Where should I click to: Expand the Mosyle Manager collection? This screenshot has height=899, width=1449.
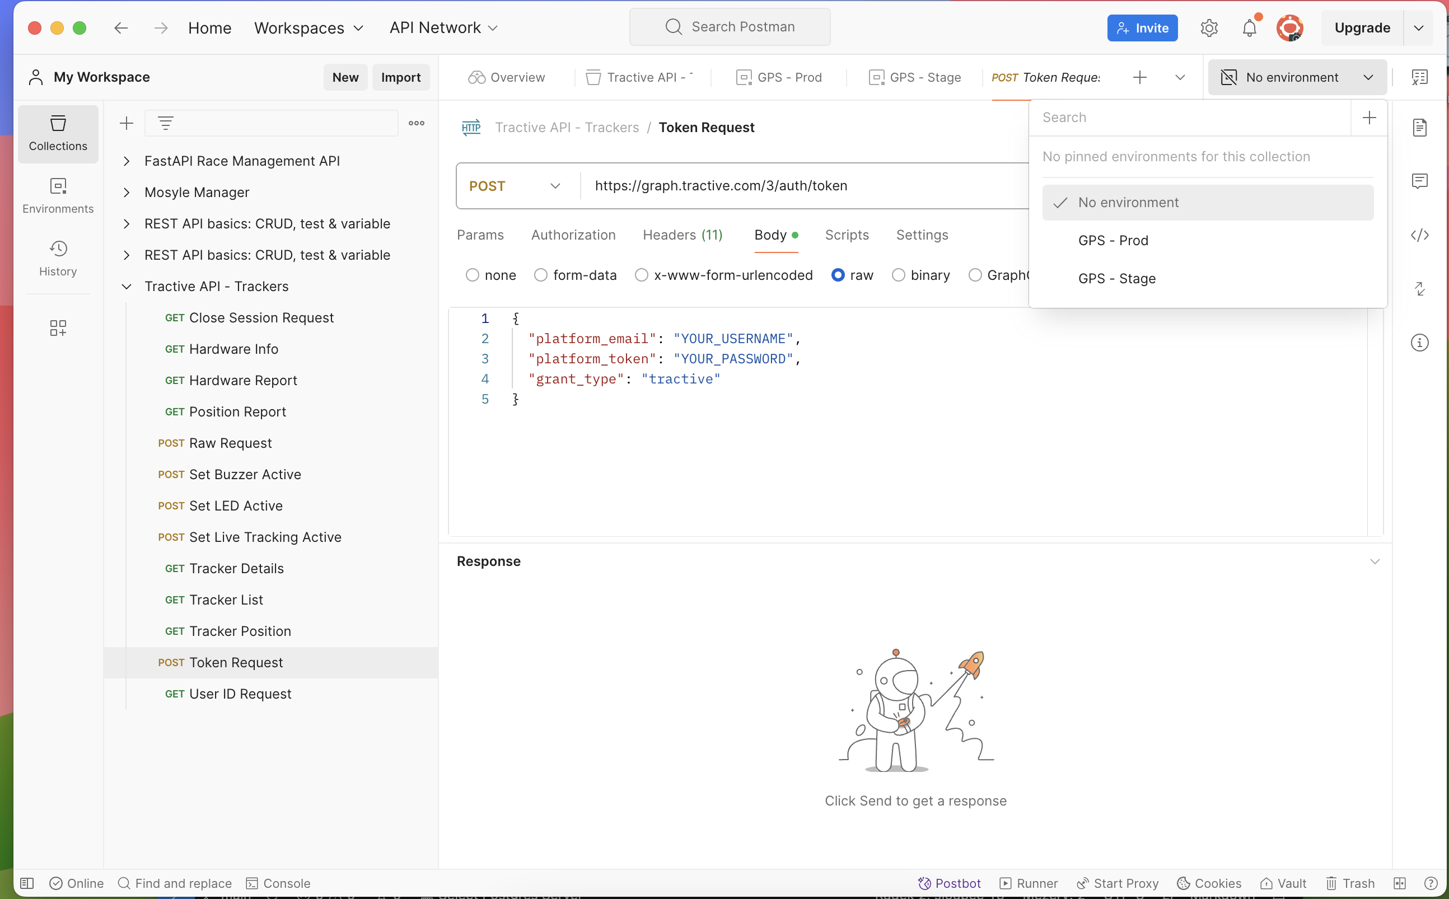click(x=127, y=192)
